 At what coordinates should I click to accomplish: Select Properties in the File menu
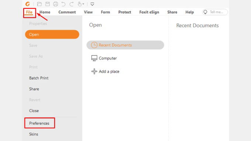(38, 24)
